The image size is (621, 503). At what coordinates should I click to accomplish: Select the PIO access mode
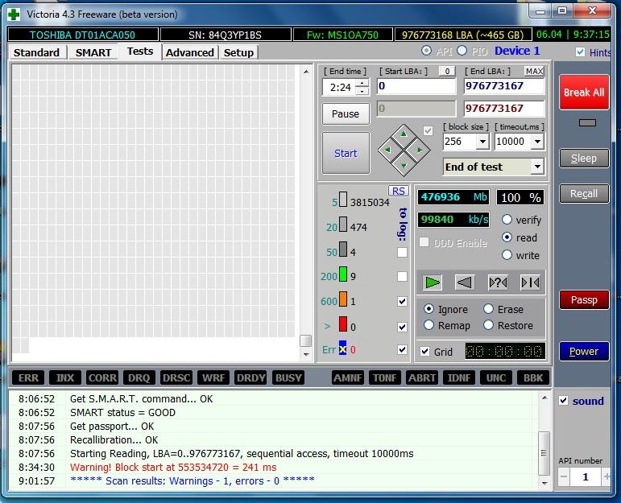[x=462, y=51]
